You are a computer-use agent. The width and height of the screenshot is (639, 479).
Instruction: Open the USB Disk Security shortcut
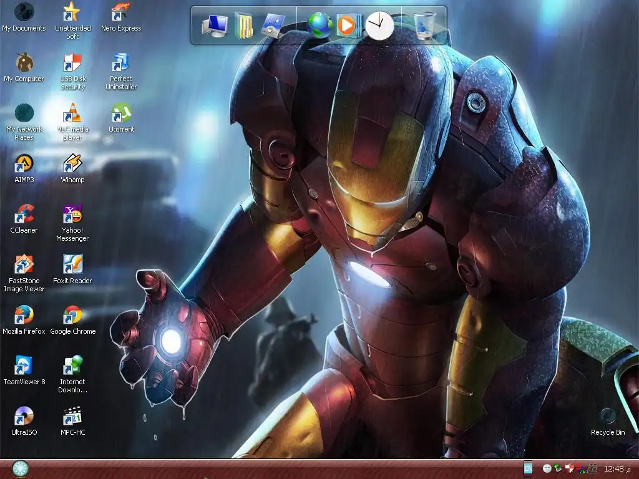point(72,72)
